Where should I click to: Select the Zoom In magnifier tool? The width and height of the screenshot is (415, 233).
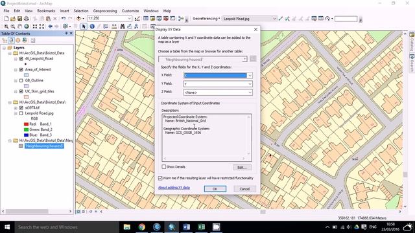[6, 27]
